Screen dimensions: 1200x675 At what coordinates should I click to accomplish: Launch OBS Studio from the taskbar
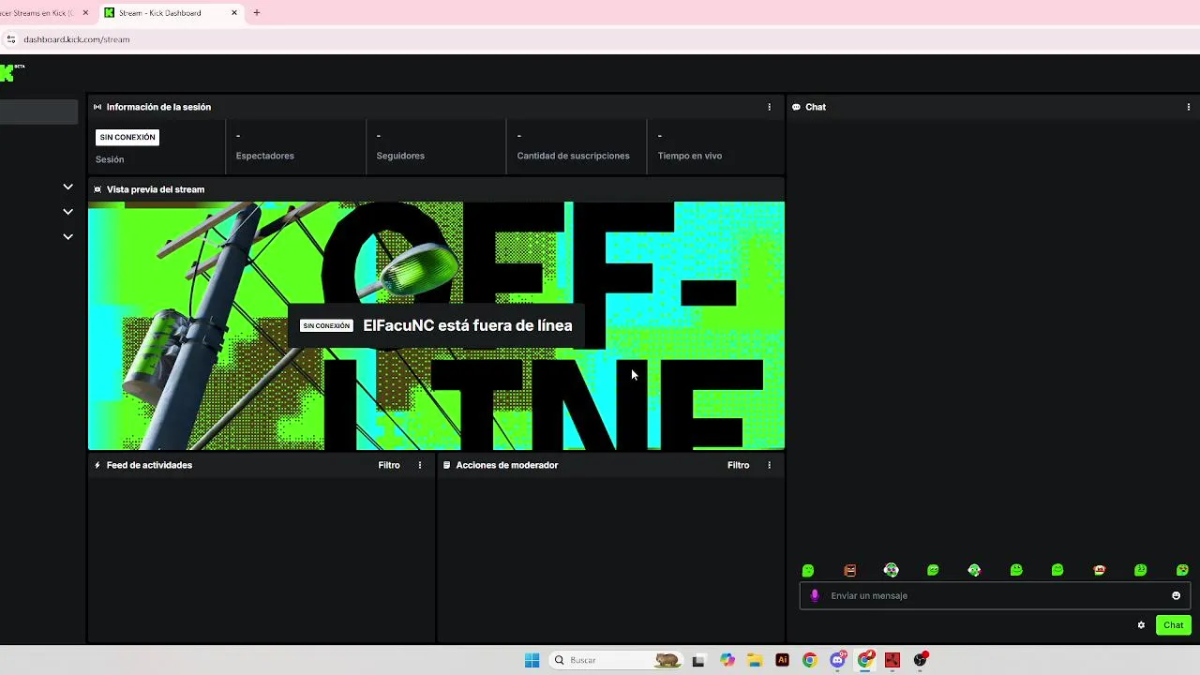click(921, 660)
